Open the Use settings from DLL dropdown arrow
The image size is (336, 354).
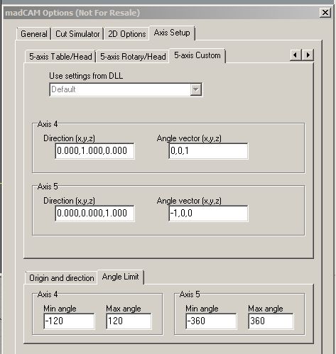(x=196, y=89)
